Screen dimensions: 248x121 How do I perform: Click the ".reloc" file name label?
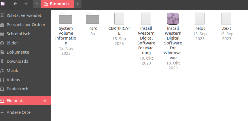pyautogui.click(x=200, y=28)
